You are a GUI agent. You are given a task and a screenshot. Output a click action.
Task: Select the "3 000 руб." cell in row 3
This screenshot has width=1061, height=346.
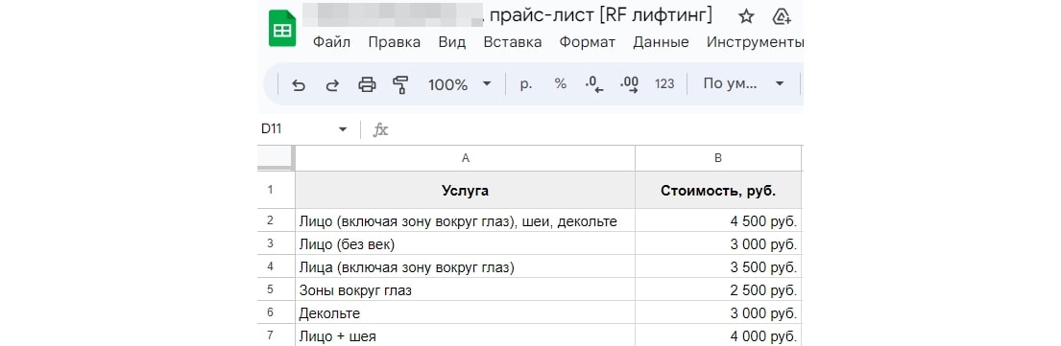pyautogui.click(x=718, y=243)
